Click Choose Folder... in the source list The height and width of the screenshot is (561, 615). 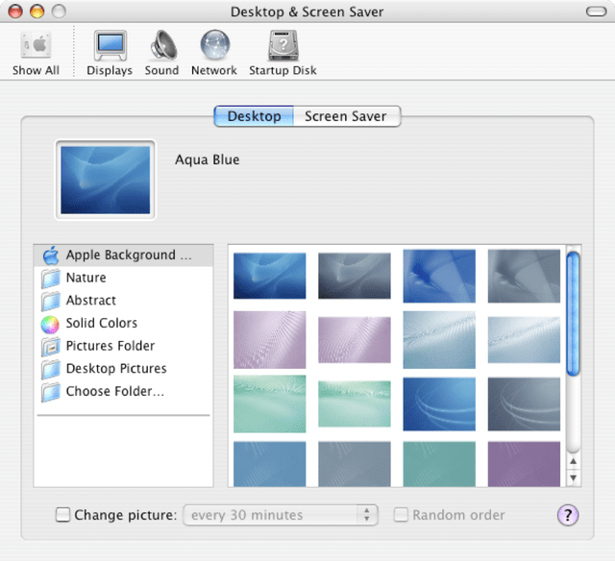114,392
